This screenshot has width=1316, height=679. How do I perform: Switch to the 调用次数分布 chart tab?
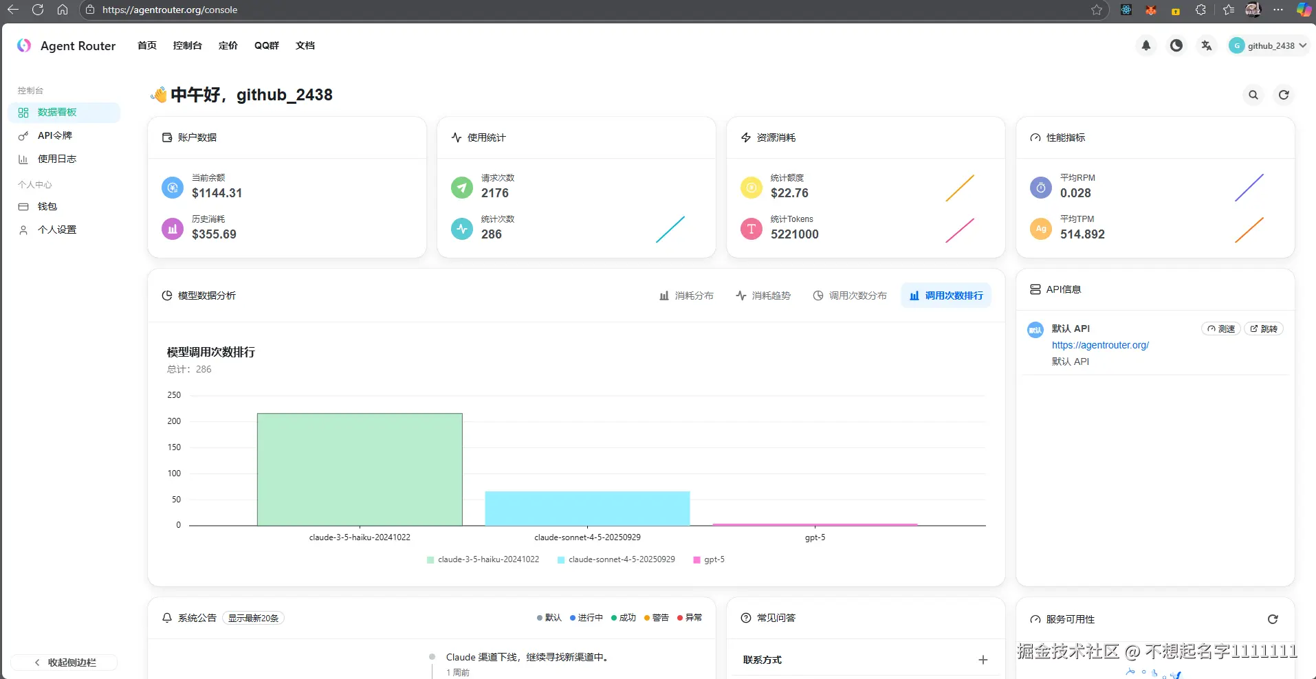pyautogui.click(x=850, y=296)
